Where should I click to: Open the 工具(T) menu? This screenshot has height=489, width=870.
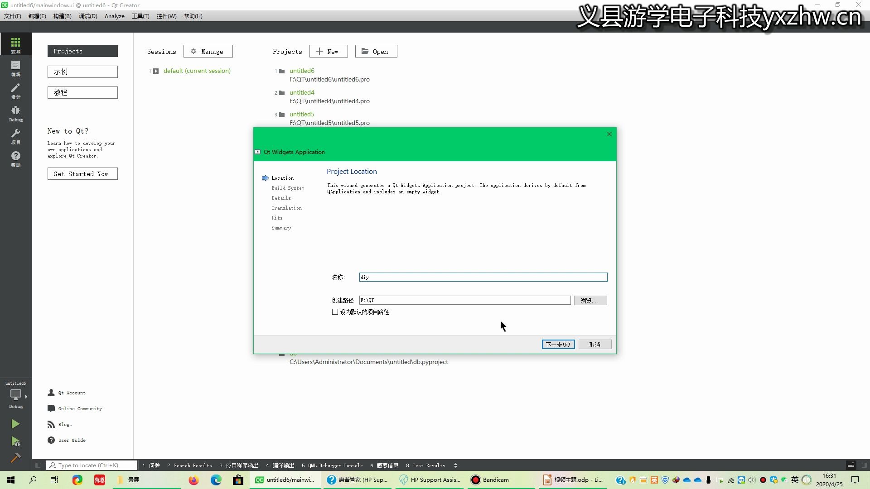[x=140, y=16]
